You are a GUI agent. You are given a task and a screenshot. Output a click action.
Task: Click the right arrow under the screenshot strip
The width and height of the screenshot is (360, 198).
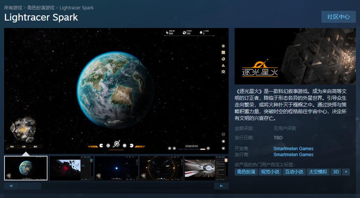coord(221,186)
